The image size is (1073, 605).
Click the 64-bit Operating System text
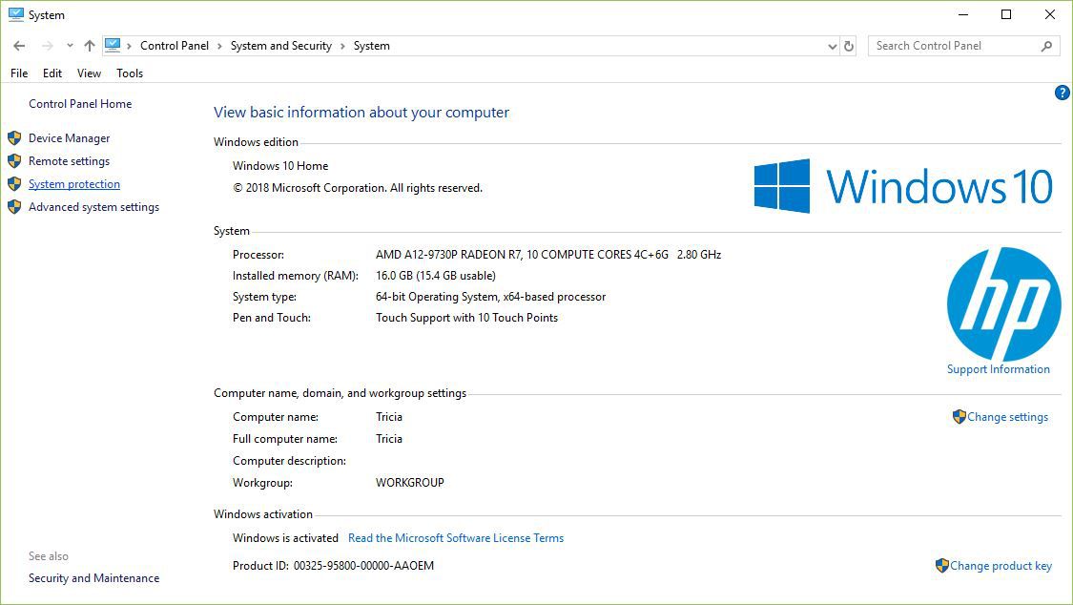pyautogui.click(x=490, y=297)
